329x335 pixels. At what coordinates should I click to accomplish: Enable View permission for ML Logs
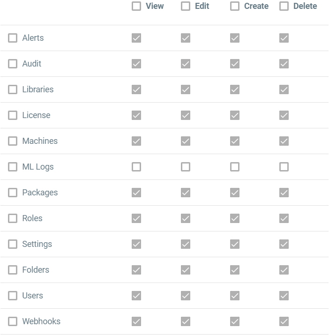(x=136, y=167)
